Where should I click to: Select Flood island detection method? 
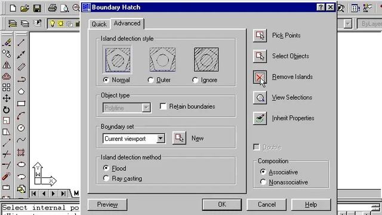click(x=106, y=168)
